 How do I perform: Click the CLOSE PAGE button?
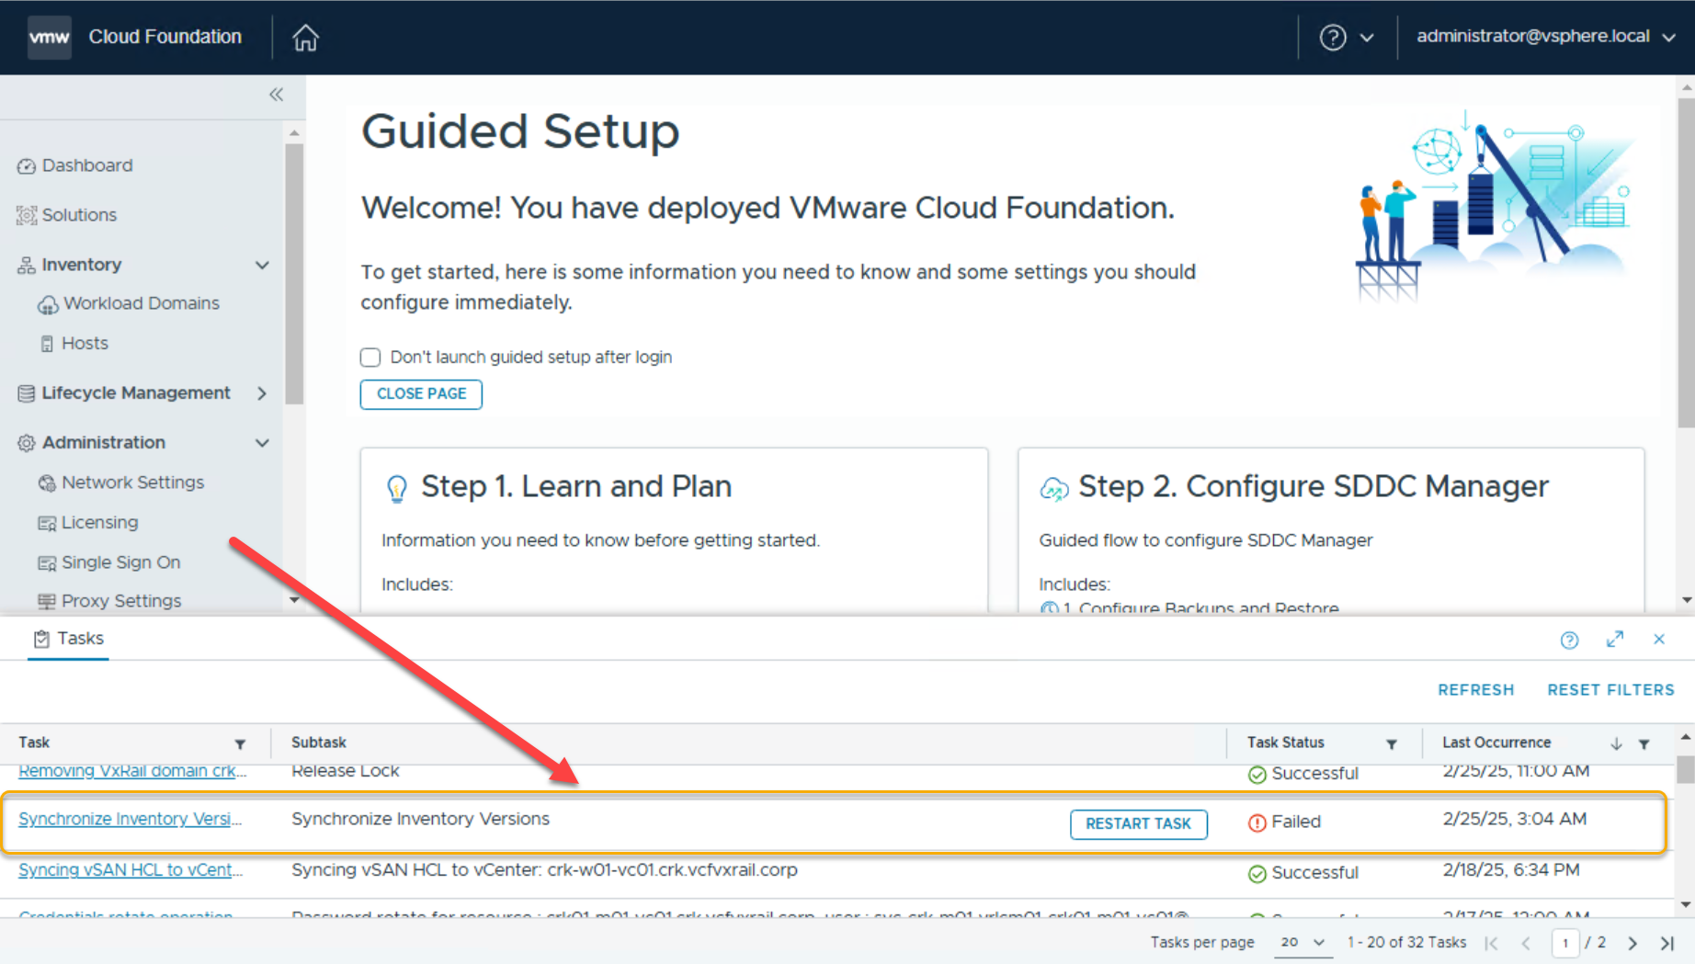pyautogui.click(x=421, y=394)
